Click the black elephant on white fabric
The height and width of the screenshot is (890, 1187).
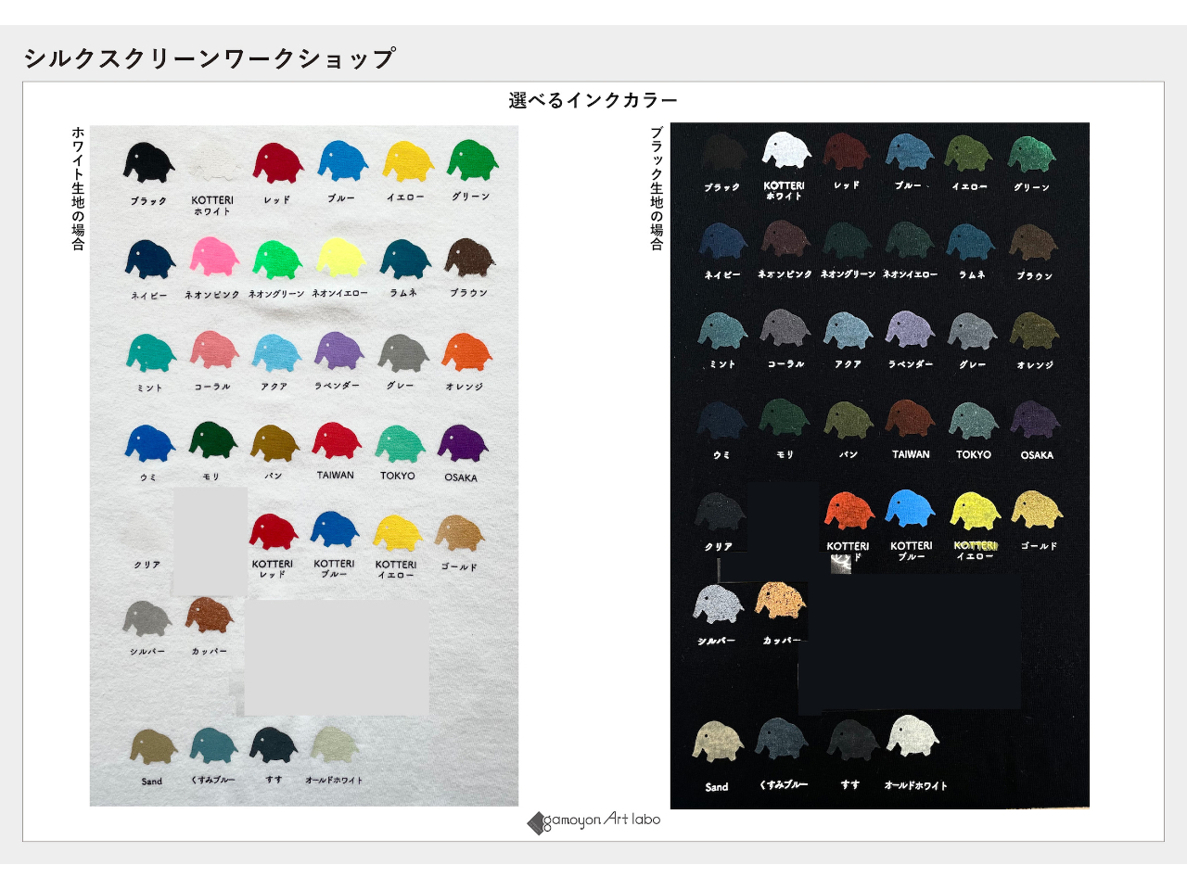point(149,162)
